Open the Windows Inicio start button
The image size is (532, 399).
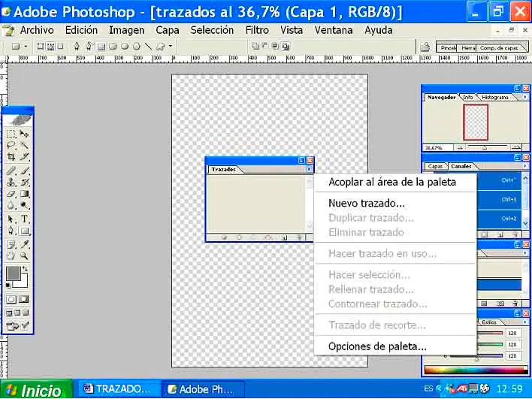point(37,389)
